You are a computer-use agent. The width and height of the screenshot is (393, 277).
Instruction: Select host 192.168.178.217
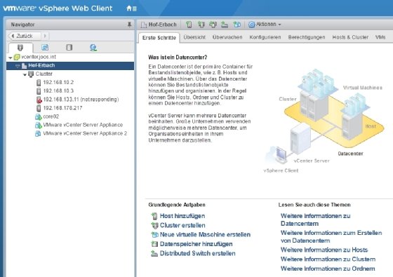62,108
